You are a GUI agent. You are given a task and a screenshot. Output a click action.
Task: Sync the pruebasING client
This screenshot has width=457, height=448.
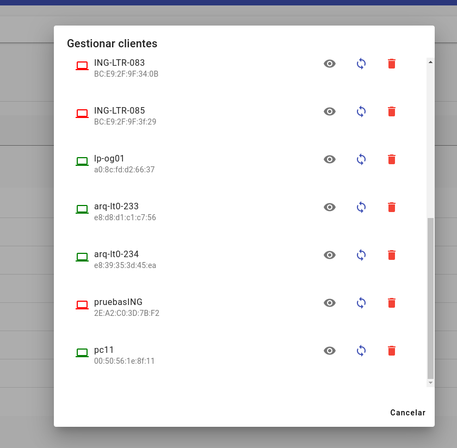[361, 303]
